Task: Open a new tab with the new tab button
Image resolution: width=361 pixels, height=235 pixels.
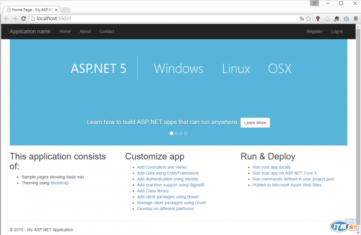Action: (66, 9)
